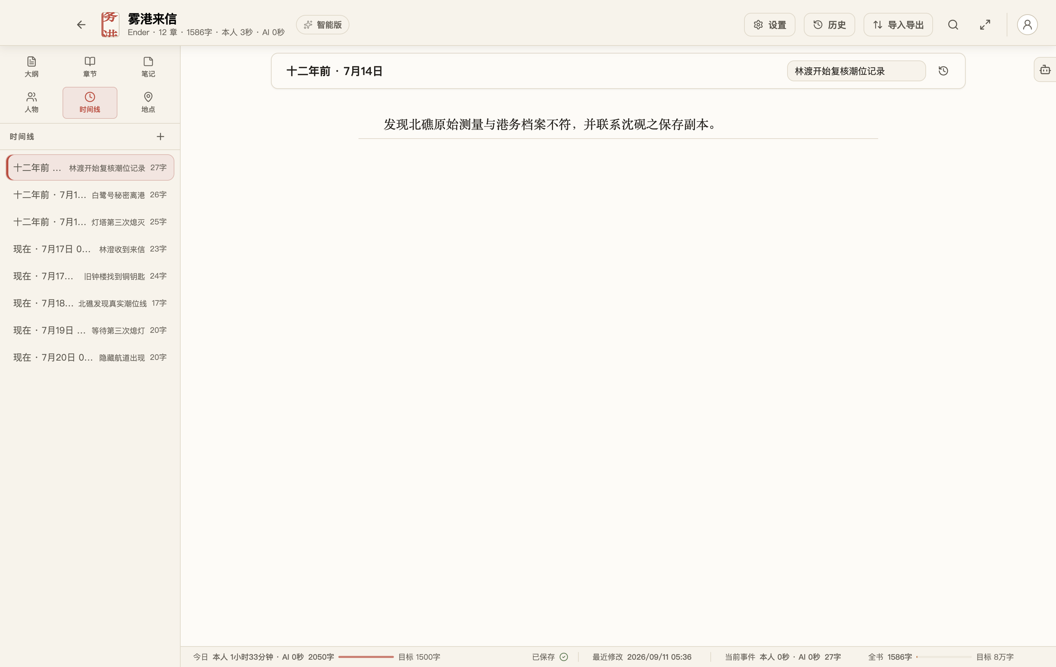
Task: Click the search magnifier icon
Action: (953, 25)
